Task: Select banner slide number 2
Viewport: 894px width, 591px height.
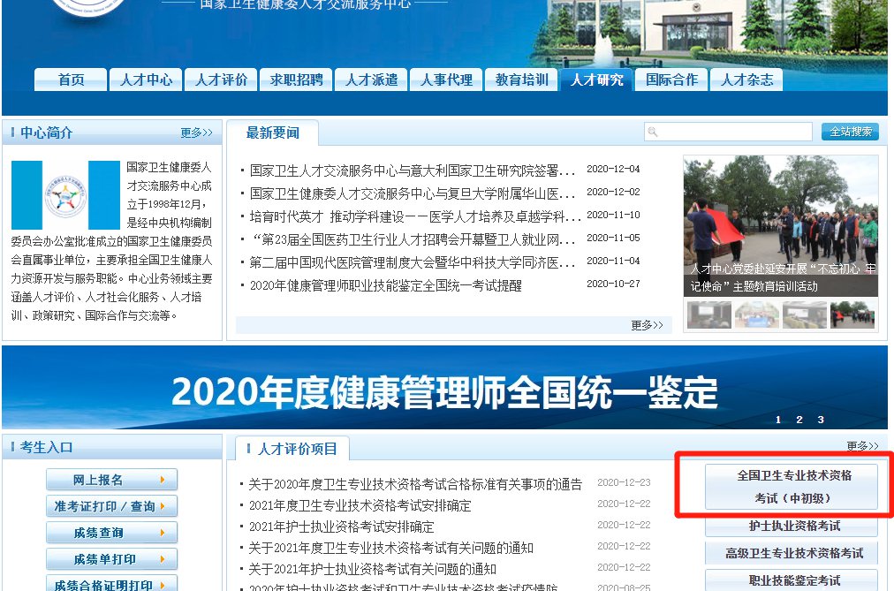Action: 799,420
